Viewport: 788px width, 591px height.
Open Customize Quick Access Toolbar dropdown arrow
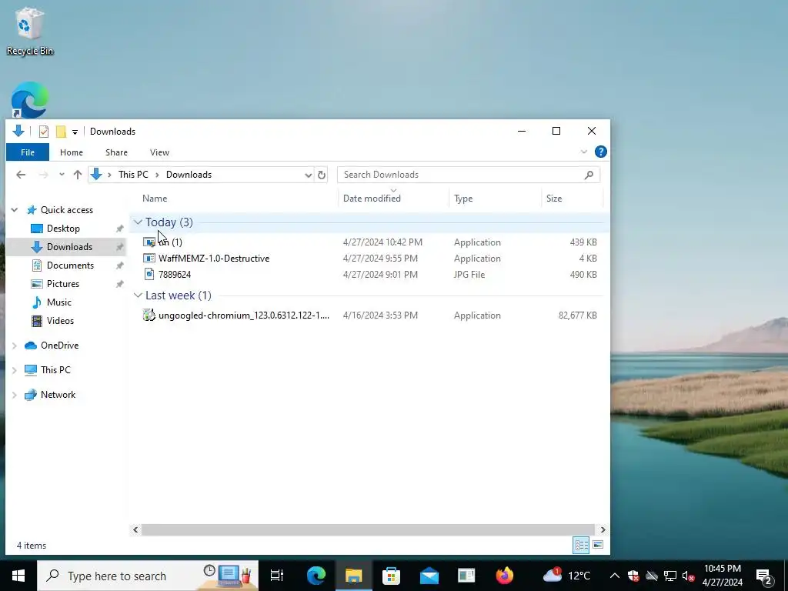pos(75,132)
